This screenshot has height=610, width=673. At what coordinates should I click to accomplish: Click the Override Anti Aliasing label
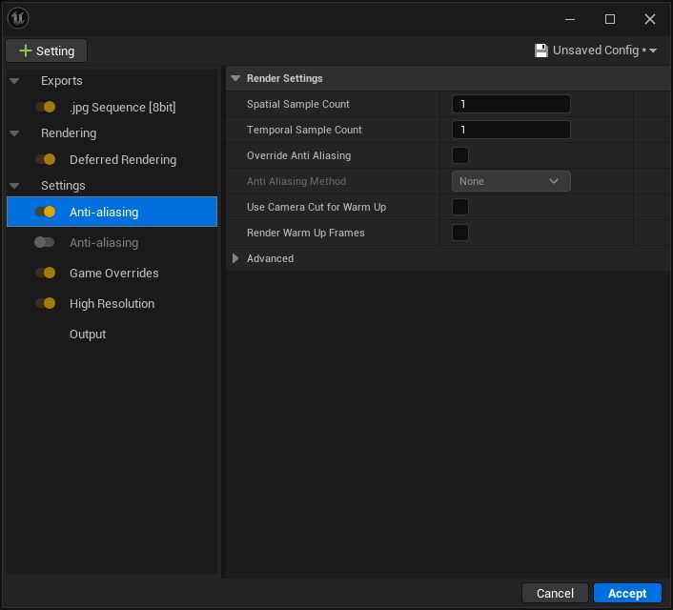tap(298, 155)
